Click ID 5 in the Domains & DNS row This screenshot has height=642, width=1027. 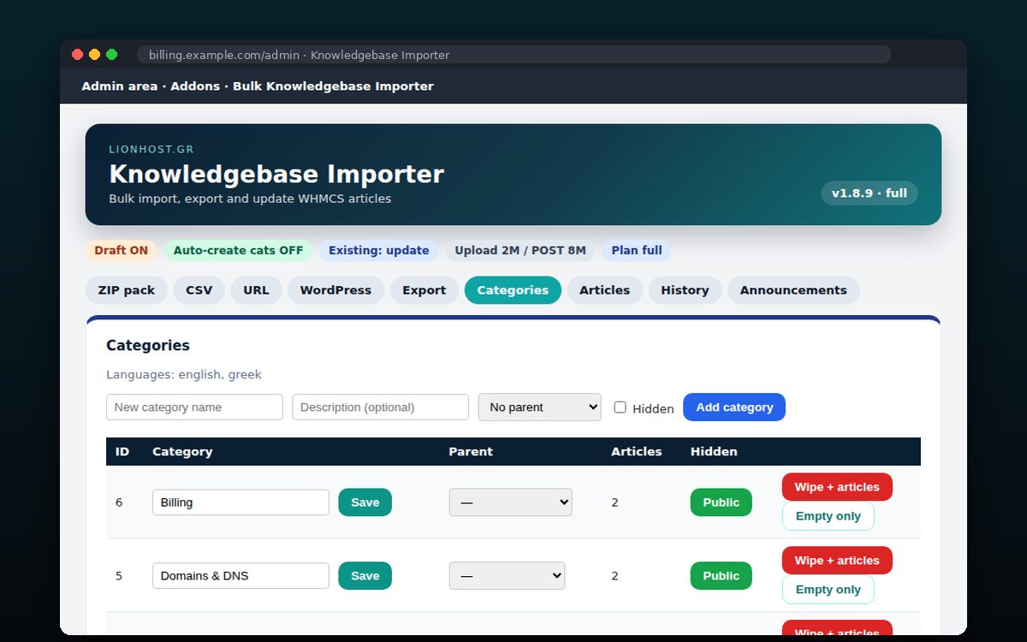[119, 576]
